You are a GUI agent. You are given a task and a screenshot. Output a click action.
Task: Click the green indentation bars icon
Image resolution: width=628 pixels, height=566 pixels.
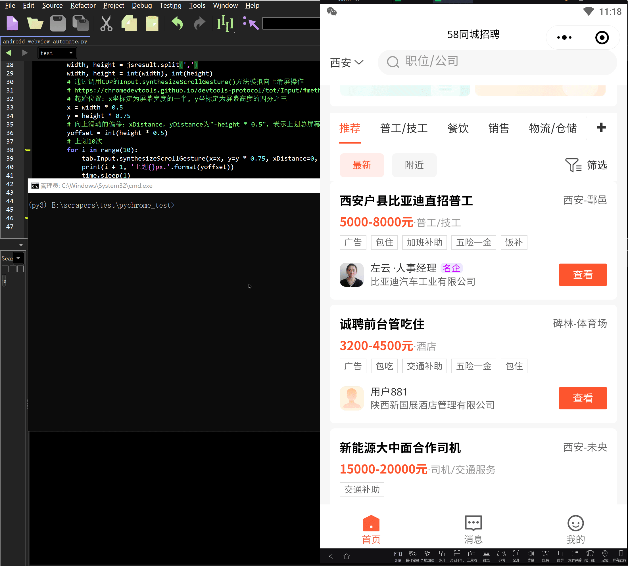pyautogui.click(x=225, y=23)
